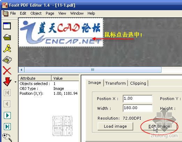Go to last page button
Image resolution: width=182 pixels, height=142 pixels.
pyautogui.click(x=7, y=127)
